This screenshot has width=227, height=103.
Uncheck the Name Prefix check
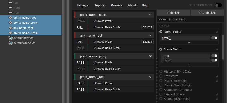point(161,32)
